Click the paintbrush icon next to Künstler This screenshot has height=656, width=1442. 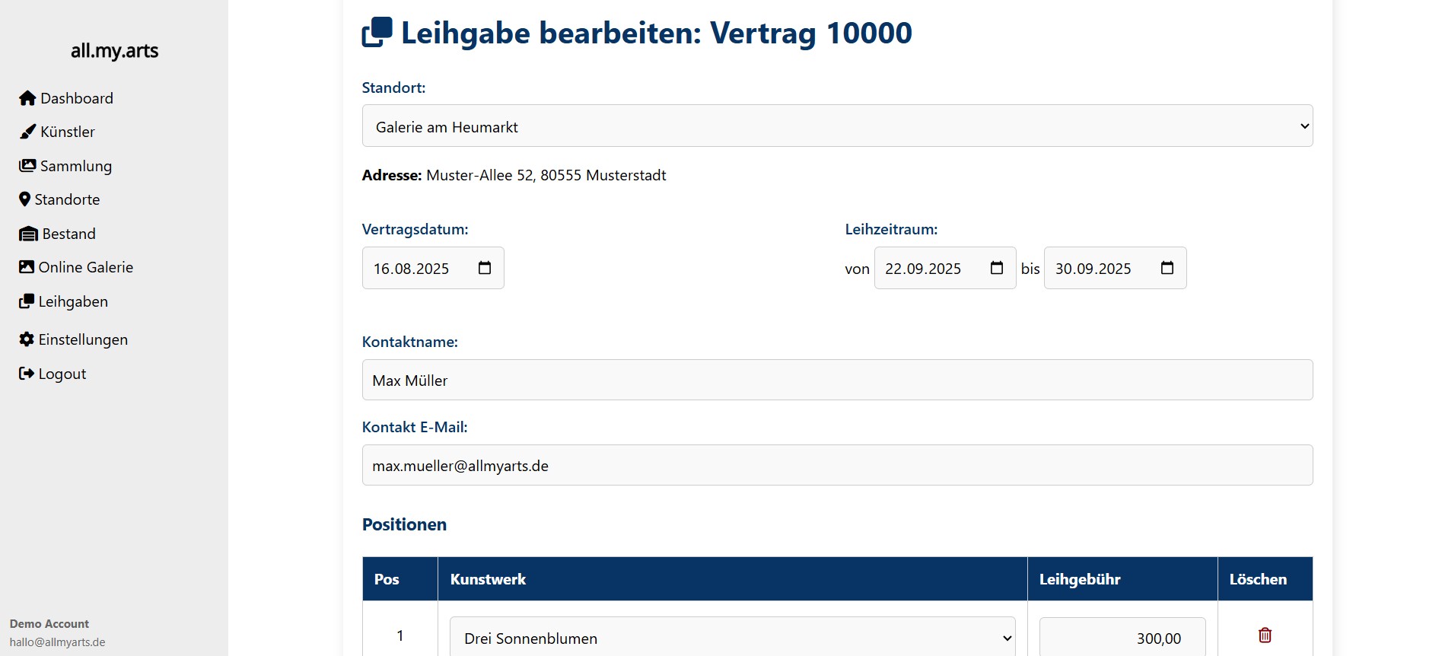pyautogui.click(x=27, y=132)
